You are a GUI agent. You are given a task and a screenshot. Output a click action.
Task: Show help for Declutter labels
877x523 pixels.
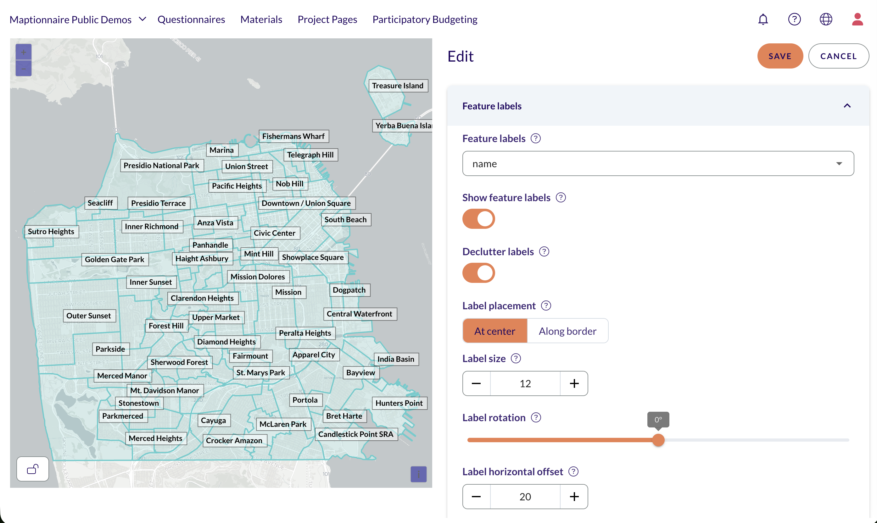click(x=544, y=252)
